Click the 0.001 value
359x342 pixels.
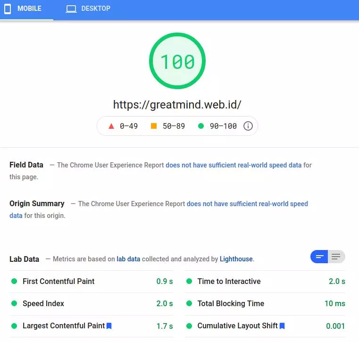pos(335,326)
